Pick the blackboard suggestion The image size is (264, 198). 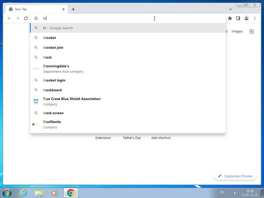128,90
